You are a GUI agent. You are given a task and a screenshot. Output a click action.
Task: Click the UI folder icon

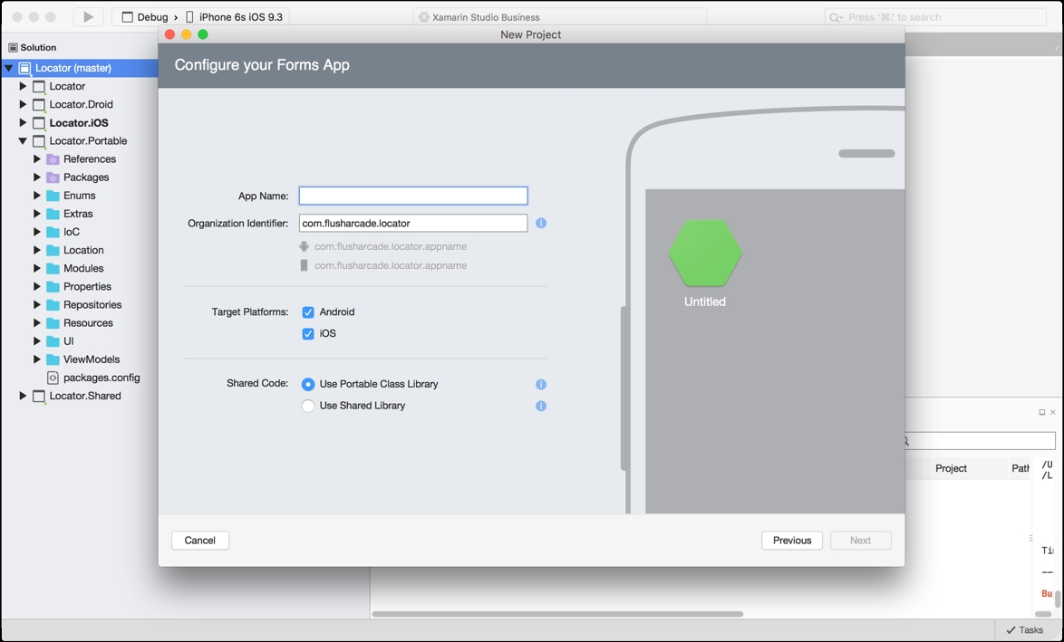[53, 342]
